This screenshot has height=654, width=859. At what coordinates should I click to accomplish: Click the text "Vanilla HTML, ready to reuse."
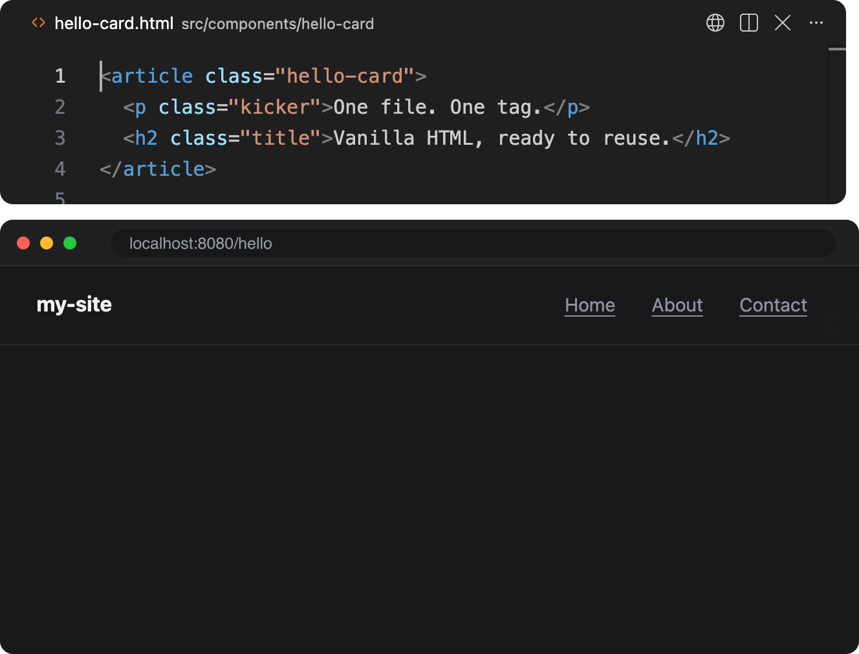(502, 138)
